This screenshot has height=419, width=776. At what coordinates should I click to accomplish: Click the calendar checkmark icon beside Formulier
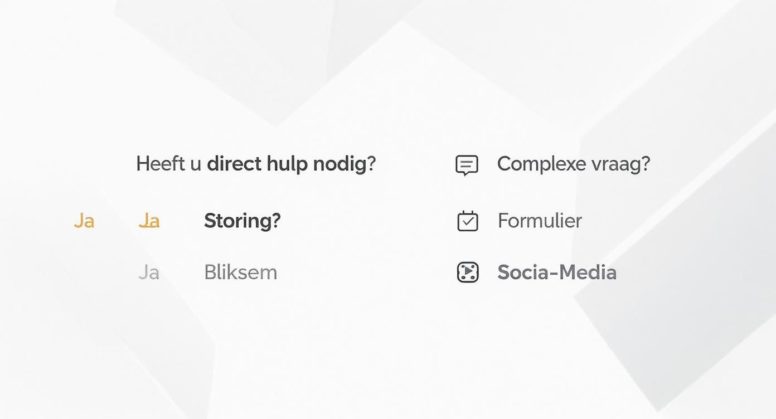[x=468, y=221]
